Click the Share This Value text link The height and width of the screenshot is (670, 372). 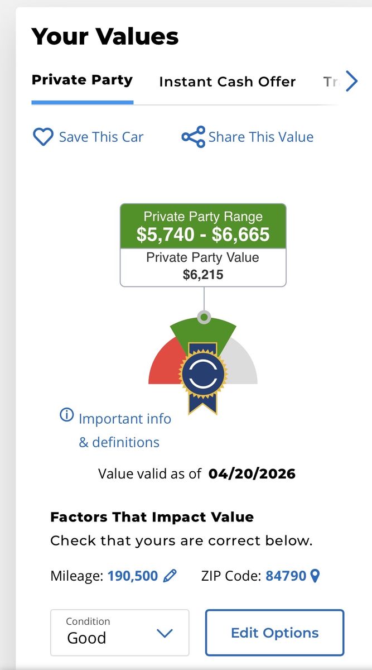point(260,137)
